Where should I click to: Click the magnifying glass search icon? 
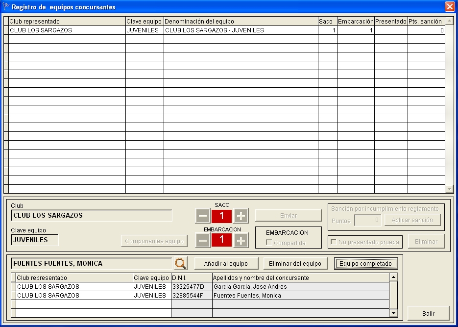pyautogui.click(x=181, y=264)
